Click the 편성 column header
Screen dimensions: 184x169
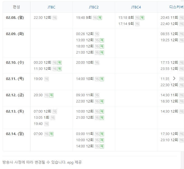pos(17,7)
